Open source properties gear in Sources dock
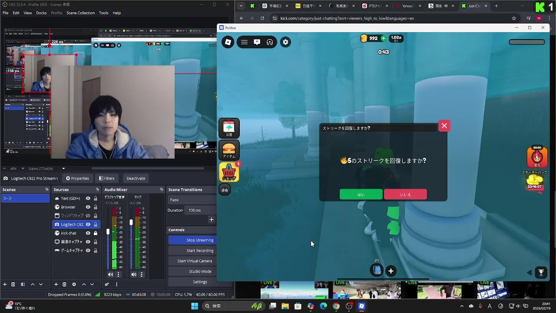 (x=74, y=284)
